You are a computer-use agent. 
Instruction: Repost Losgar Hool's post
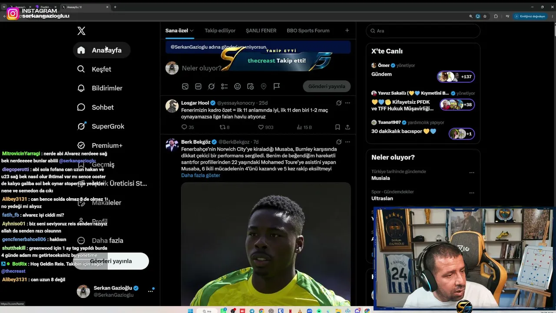tap(225, 127)
